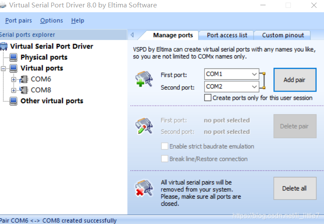
Task: Select the Virtual ports tree item
Action: click(42, 68)
